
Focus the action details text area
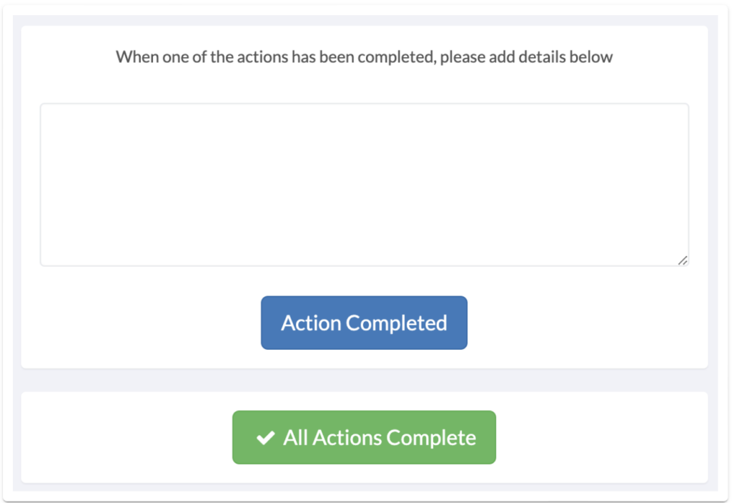click(x=364, y=185)
